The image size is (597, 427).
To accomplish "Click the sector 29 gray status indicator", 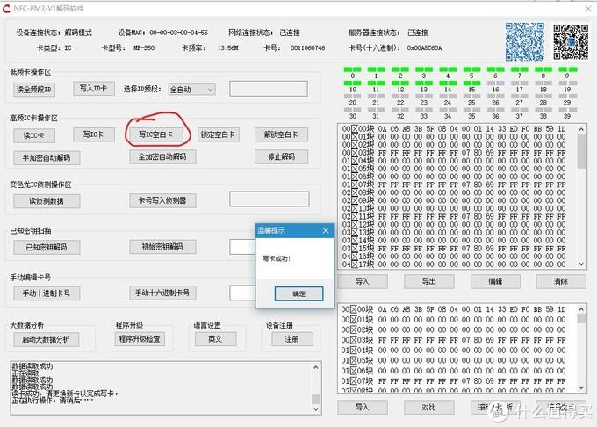I will coord(568,97).
